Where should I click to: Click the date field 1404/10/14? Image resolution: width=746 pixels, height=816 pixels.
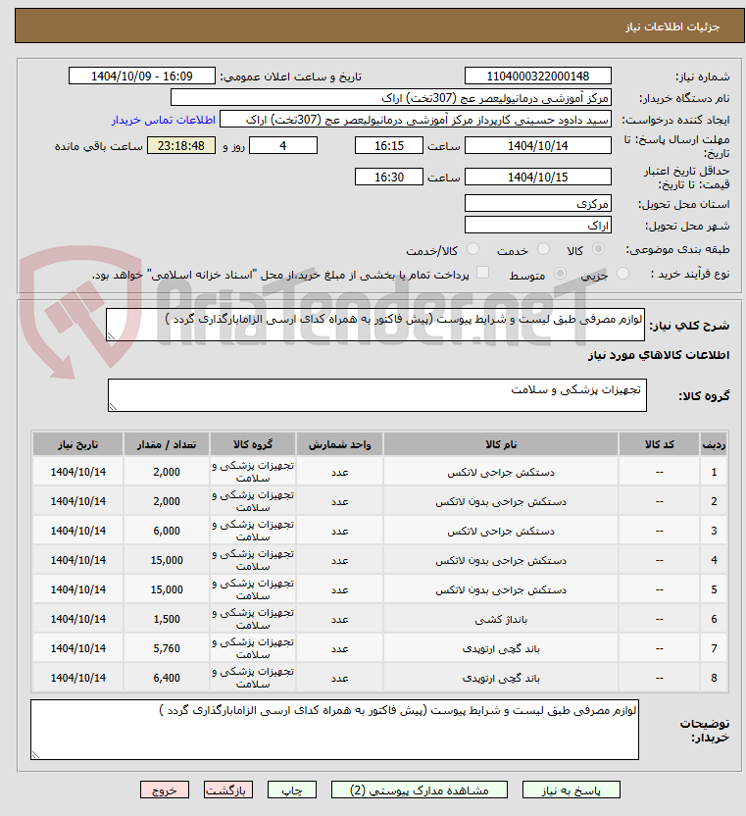pyautogui.click(x=538, y=146)
